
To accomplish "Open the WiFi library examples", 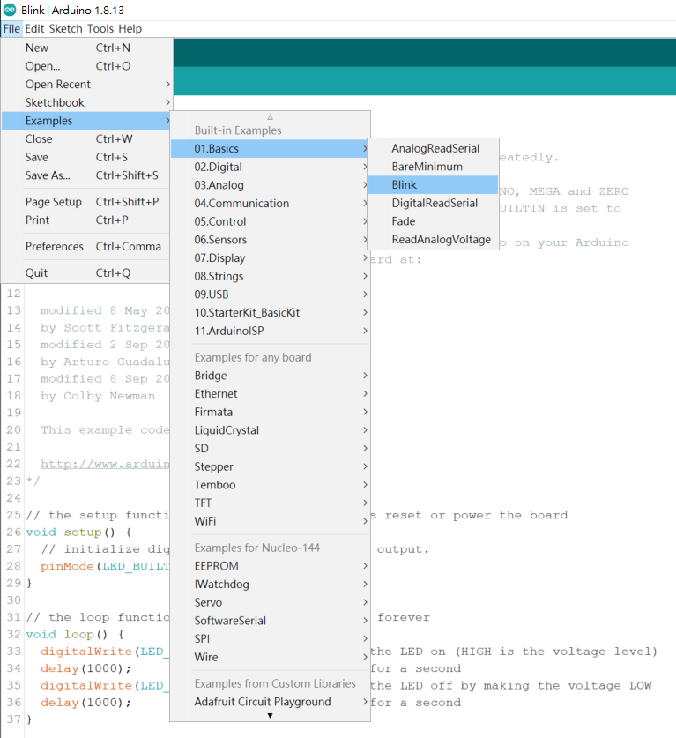I will 270,521.
